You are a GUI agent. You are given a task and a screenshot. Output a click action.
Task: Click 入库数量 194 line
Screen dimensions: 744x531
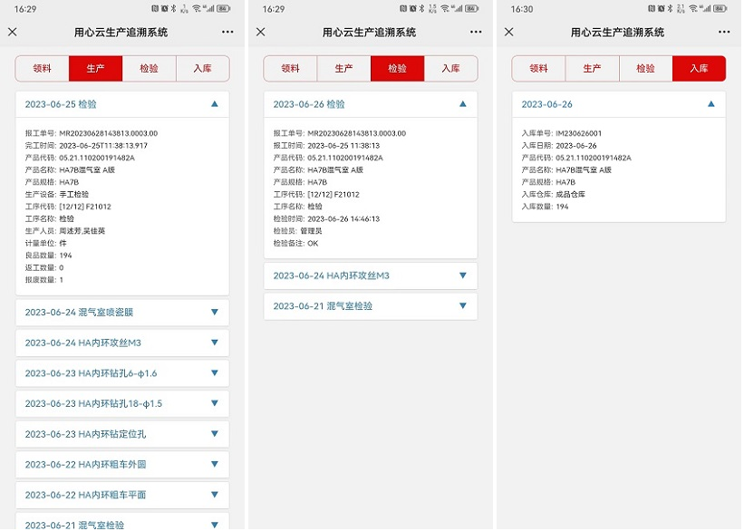pos(545,207)
